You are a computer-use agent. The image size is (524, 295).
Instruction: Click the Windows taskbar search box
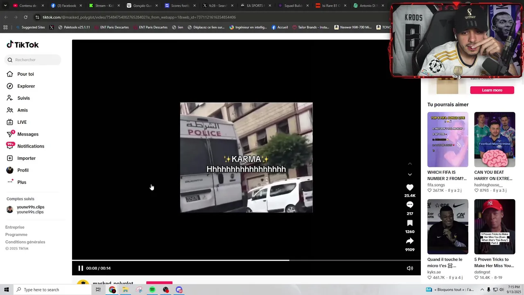[52, 290]
